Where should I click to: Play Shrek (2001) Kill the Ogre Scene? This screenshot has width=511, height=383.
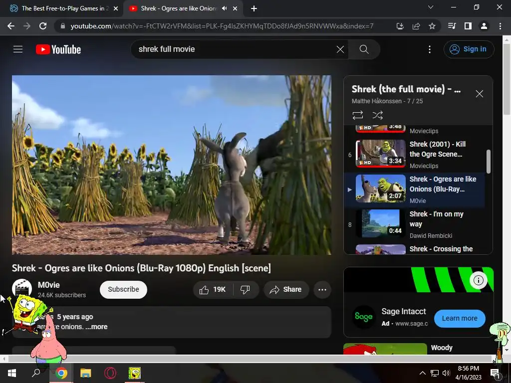(x=415, y=155)
